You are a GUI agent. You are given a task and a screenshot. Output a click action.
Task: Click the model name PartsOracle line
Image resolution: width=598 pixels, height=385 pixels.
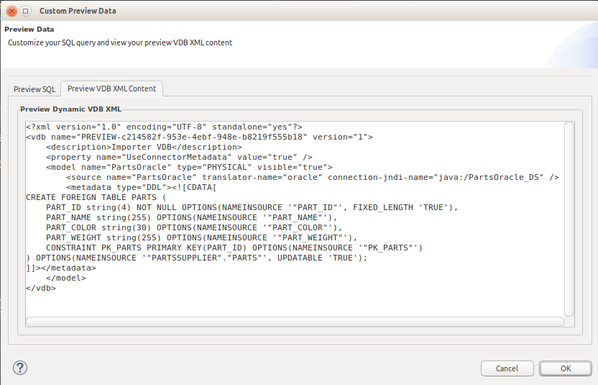(x=189, y=167)
